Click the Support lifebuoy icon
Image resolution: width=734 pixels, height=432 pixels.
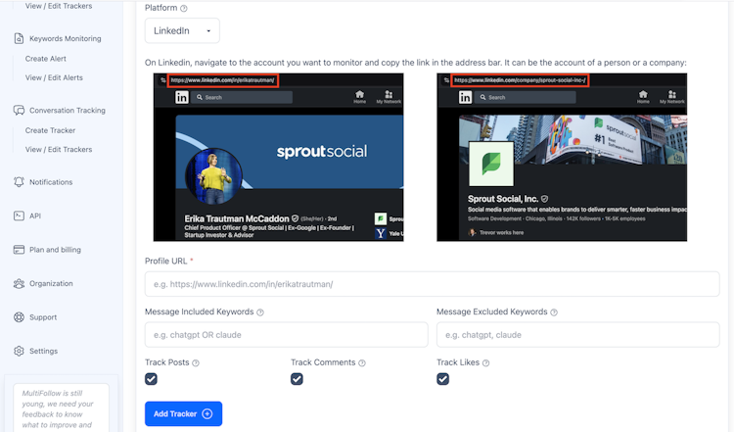[x=19, y=317]
